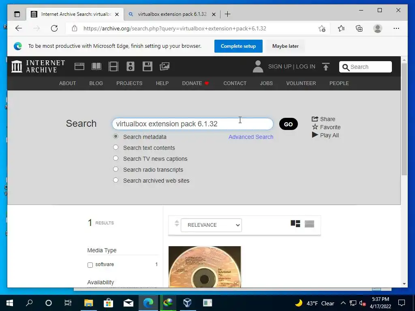
Task: Select the Search metadata radio button
Action: [x=116, y=136]
